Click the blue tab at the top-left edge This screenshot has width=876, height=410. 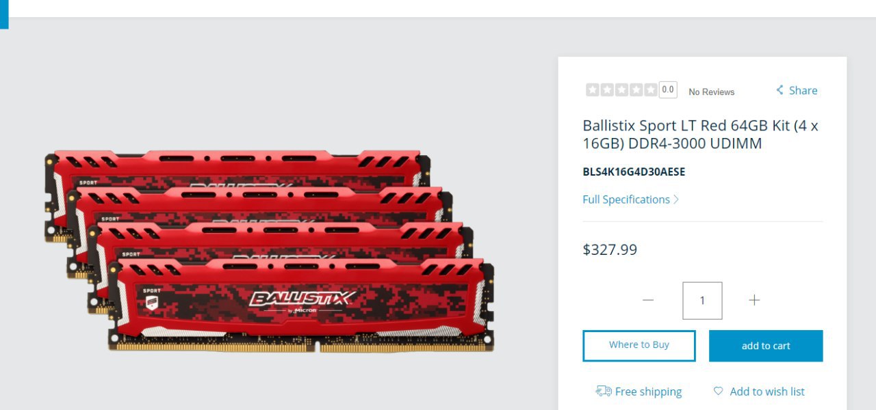(x=4, y=14)
